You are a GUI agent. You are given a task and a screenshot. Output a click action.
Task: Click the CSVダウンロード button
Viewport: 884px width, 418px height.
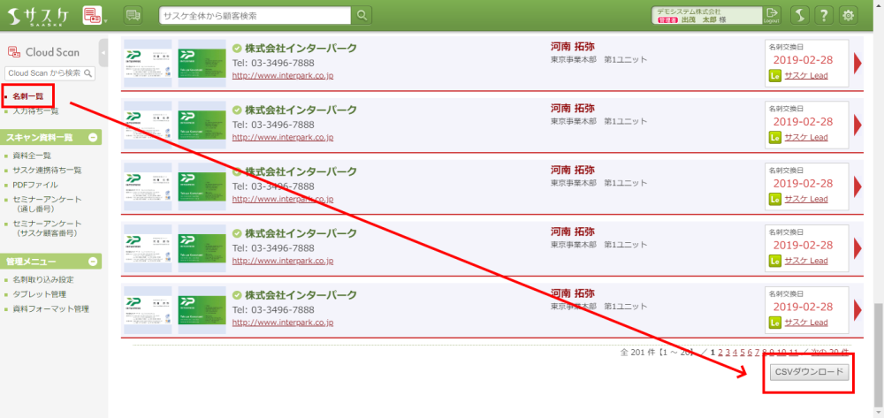(809, 372)
